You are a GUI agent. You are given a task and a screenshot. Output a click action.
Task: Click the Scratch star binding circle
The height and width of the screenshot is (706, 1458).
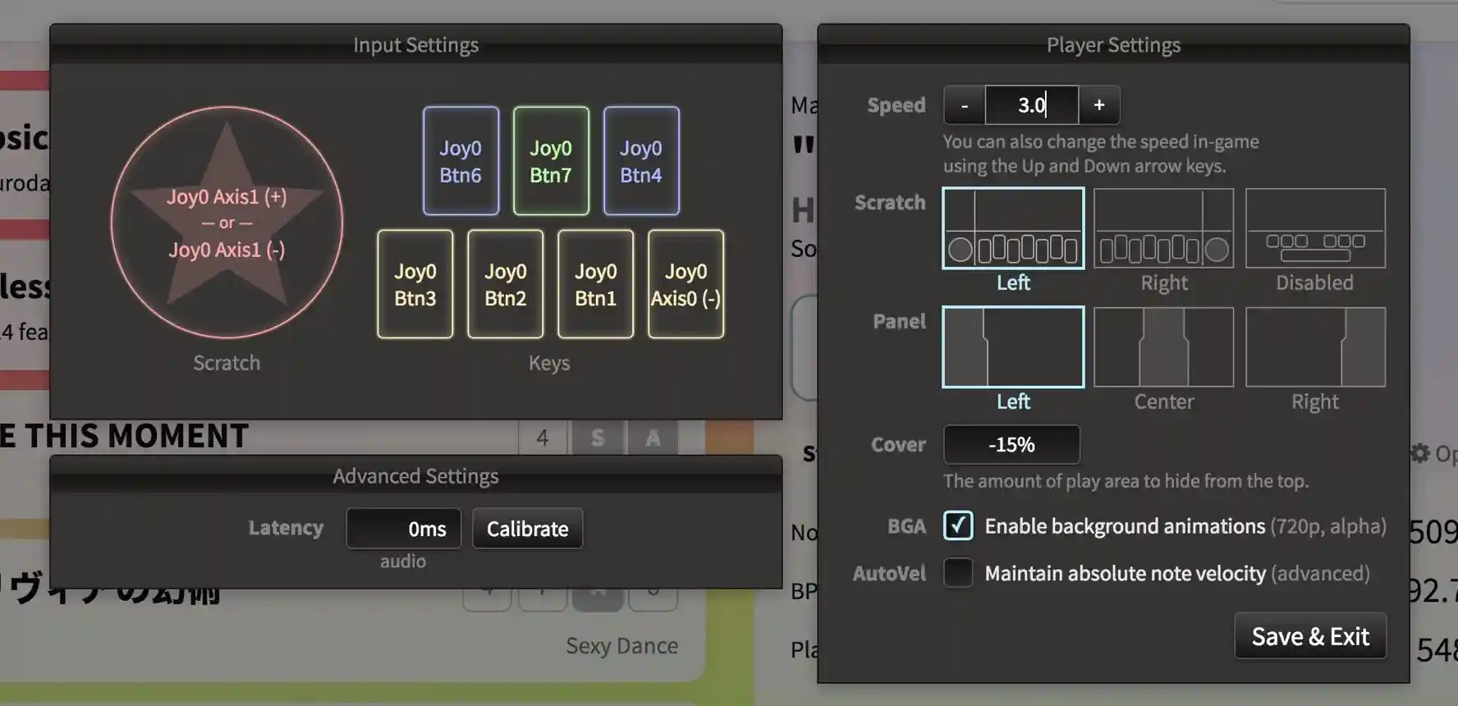(x=227, y=222)
